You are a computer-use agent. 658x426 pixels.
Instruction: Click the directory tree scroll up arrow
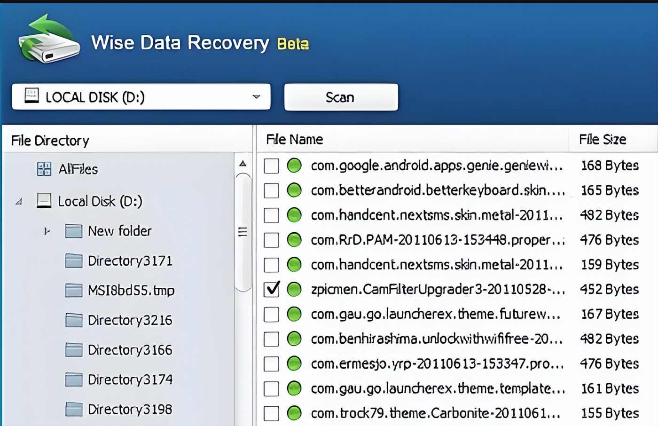(243, 164)
